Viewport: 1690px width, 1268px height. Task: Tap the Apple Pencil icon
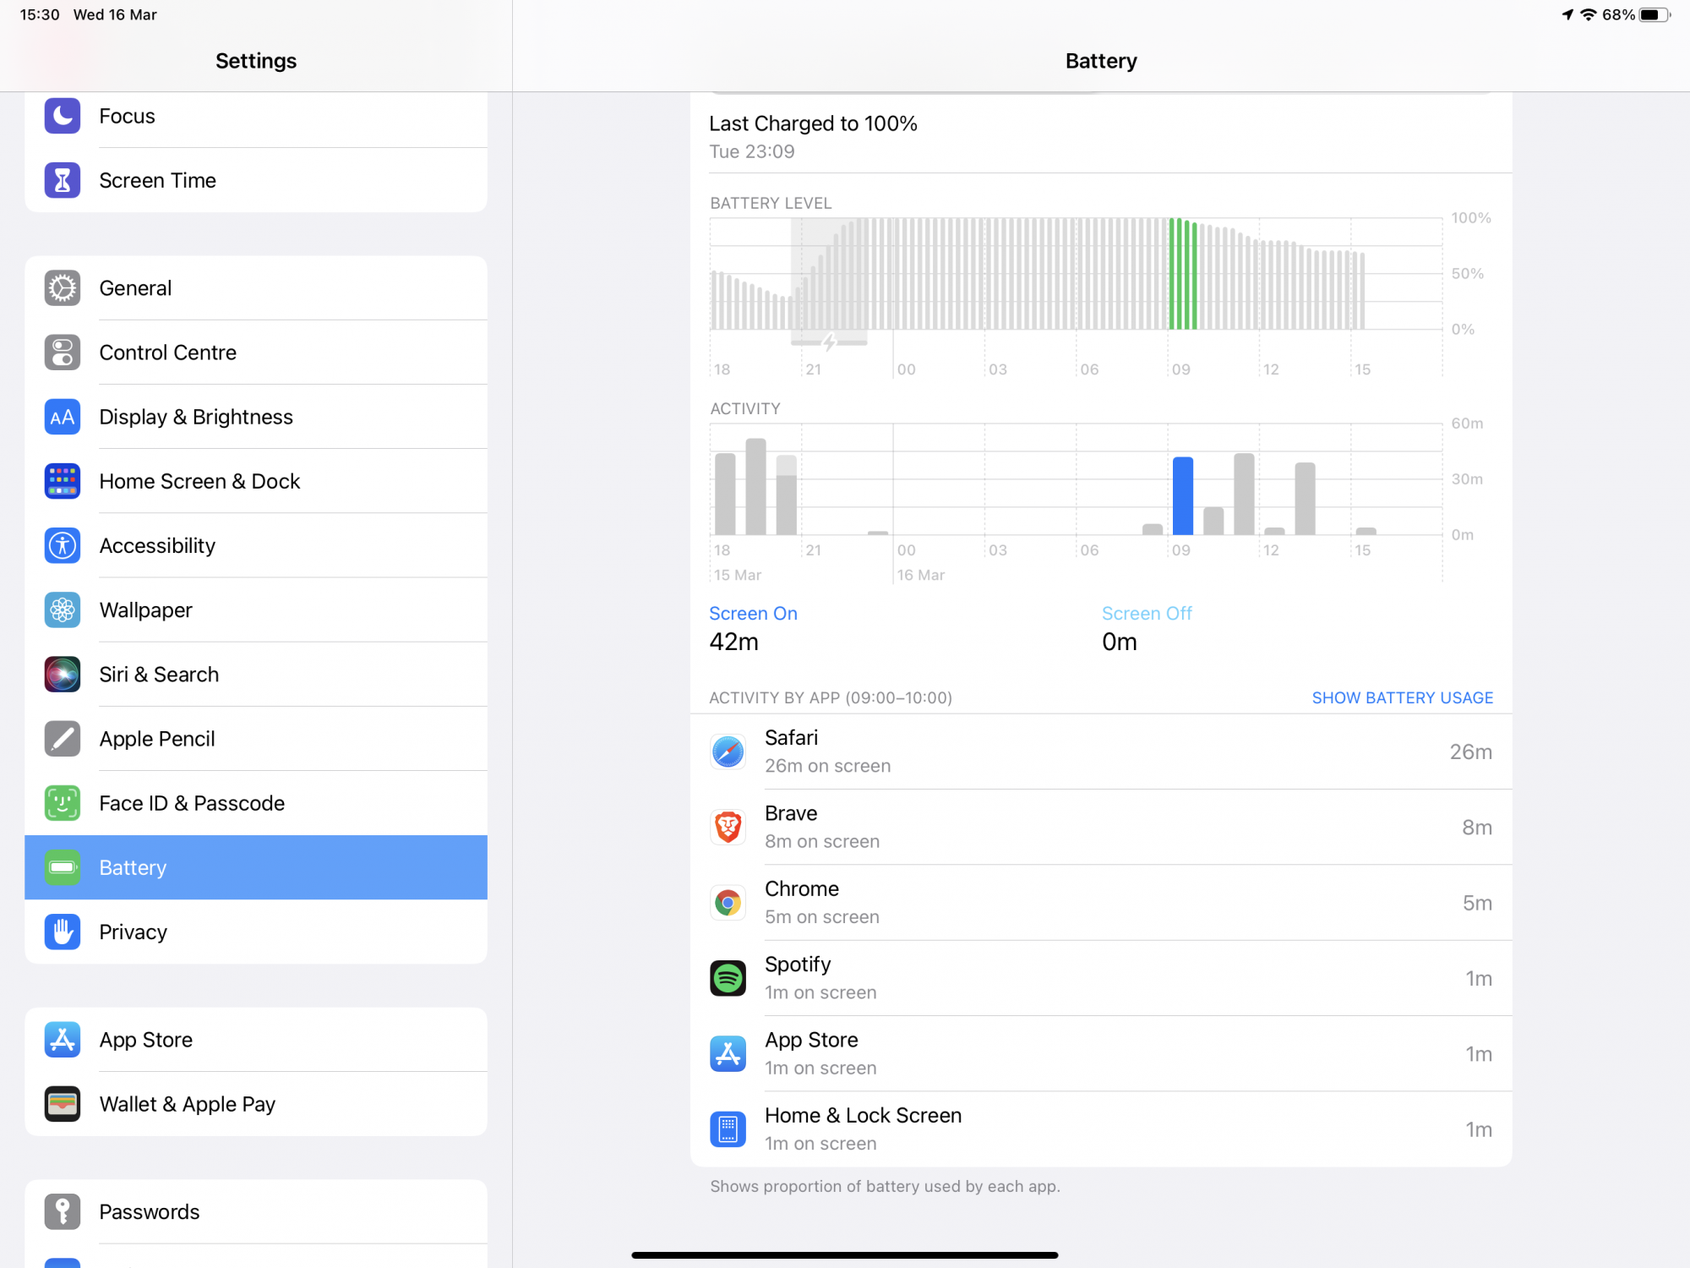[63, 739]
